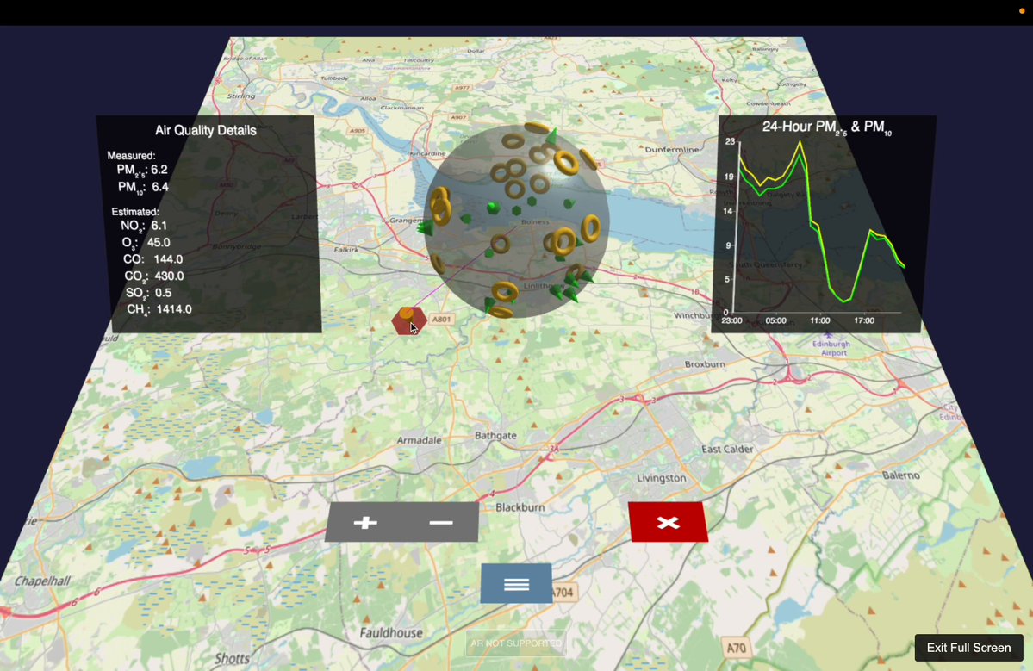Select the PM2.5 value 6.2
The width and height of the screenshot is (1033, 671).
(x=159, y=170)
